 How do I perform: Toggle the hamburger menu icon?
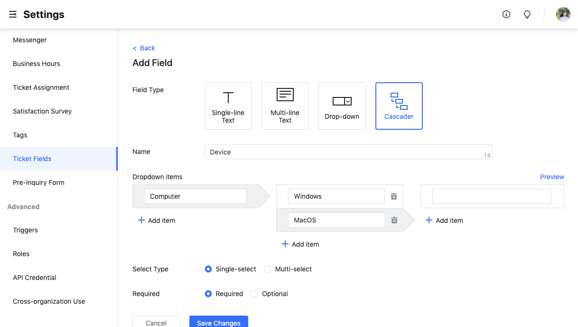(x=13, y=14)
